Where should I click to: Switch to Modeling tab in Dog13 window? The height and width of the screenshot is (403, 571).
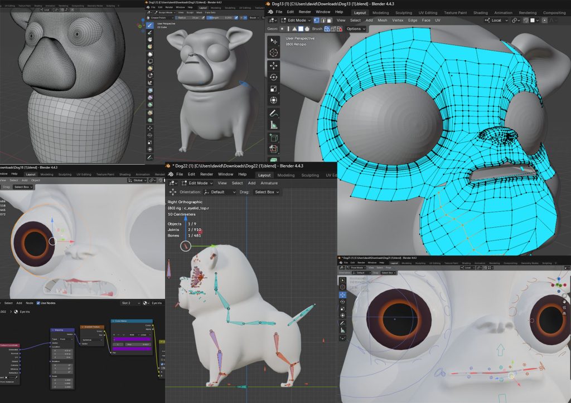point(380,13)
